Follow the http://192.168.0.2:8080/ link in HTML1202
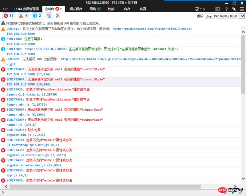Viewport: 246px width, 196px height. pos(46,49)
